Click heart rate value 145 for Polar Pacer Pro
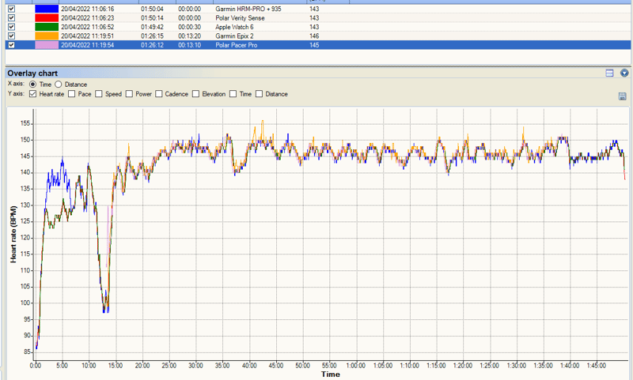633x380 pixels. 314,45
